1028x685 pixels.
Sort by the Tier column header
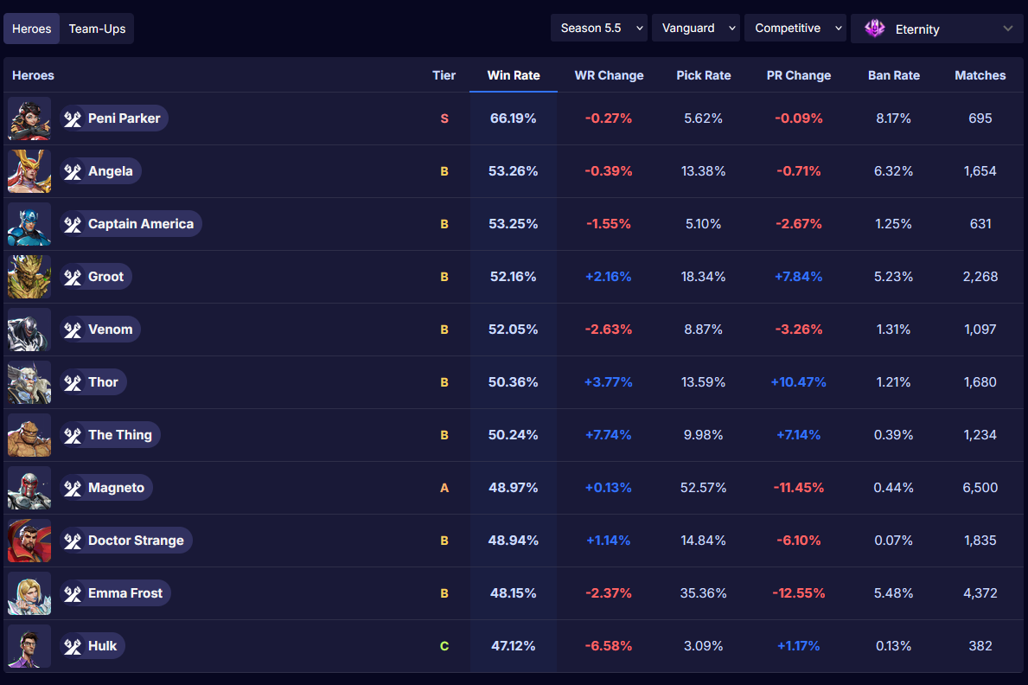(444, 75)
